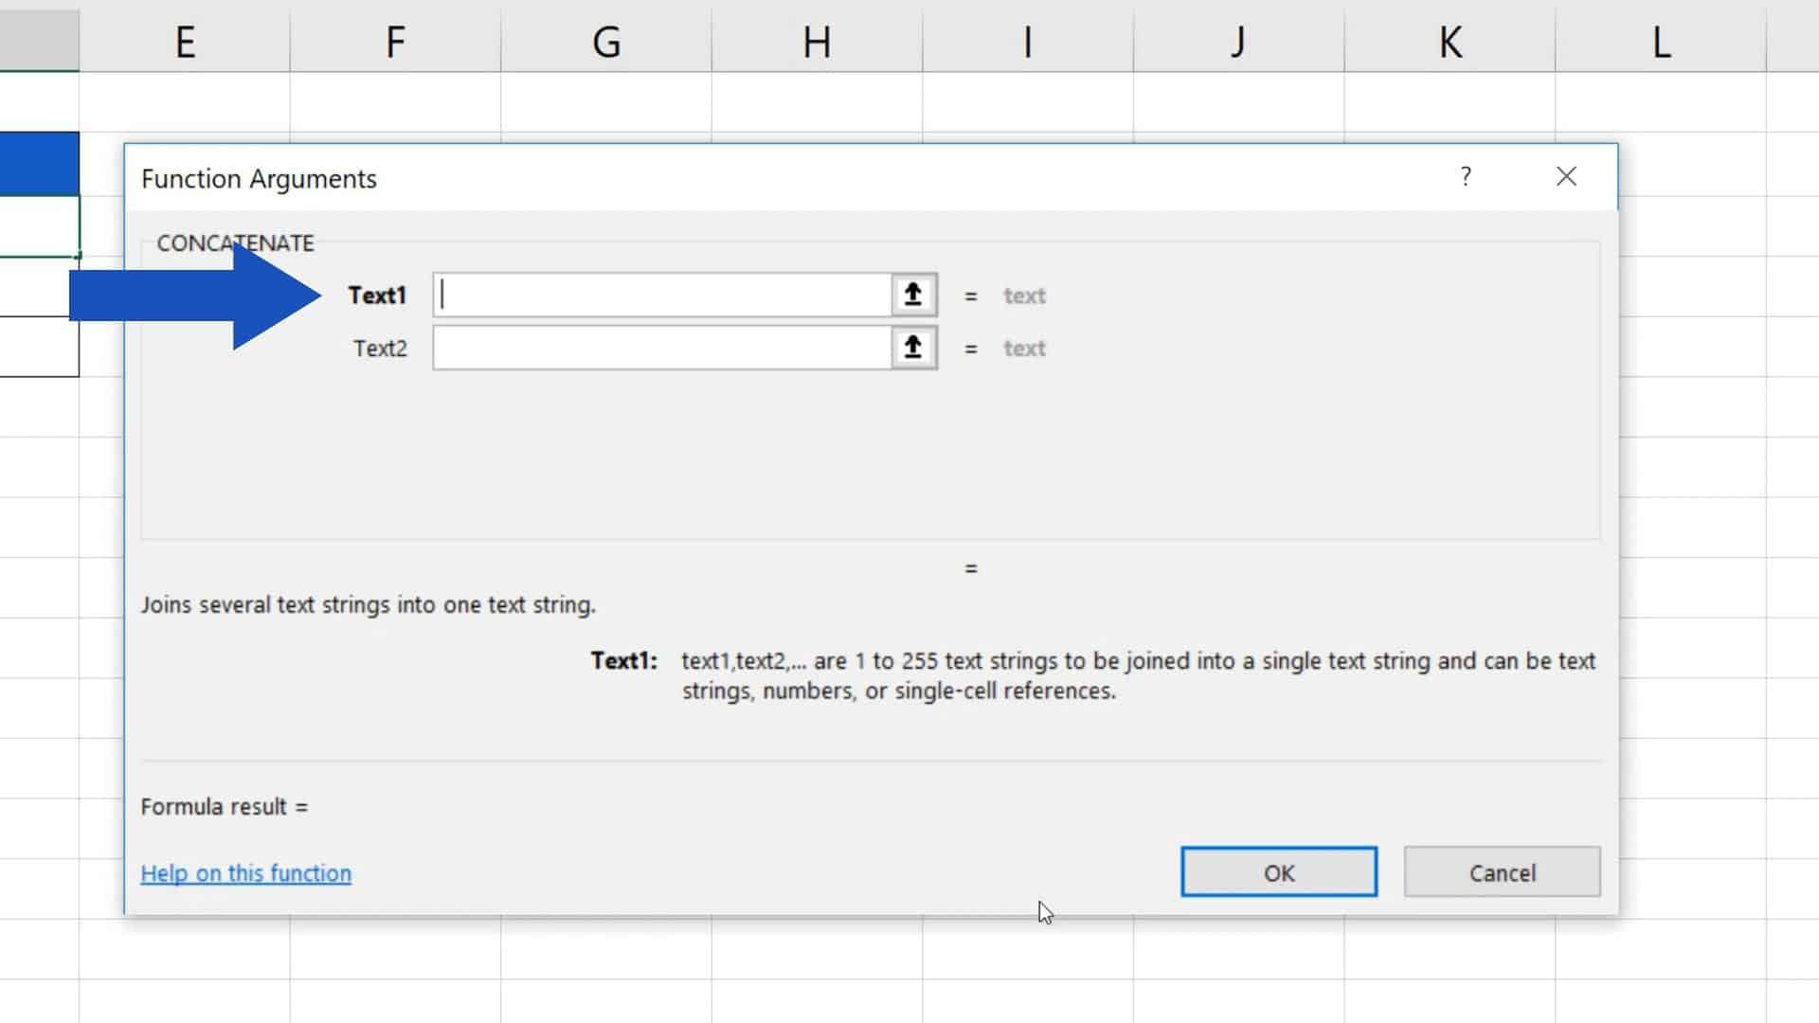Select column I header
1819x1023 pixels.
[1027, 42]
